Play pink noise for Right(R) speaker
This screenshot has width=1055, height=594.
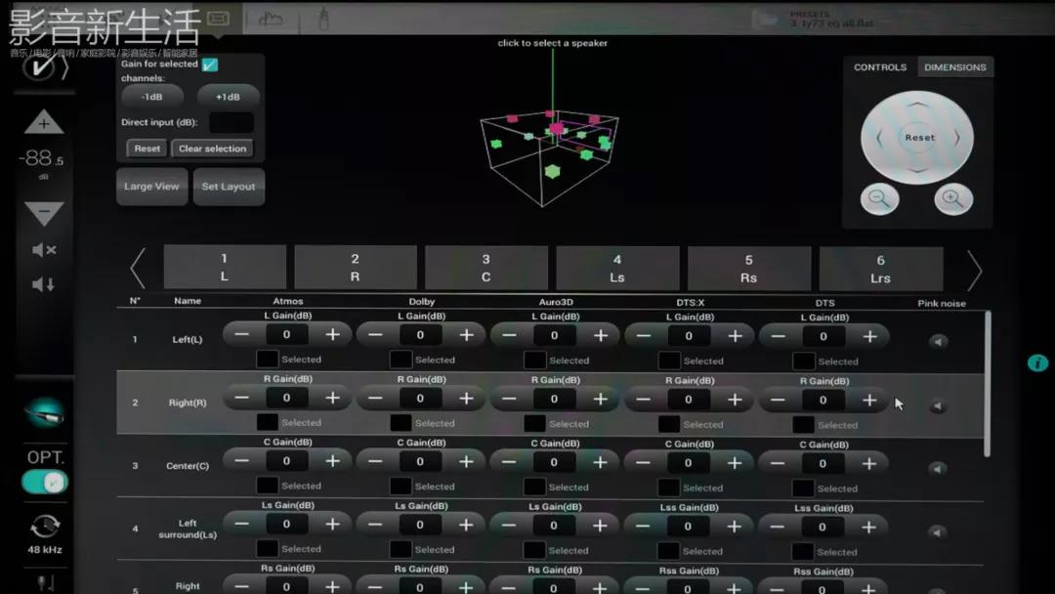938,406
